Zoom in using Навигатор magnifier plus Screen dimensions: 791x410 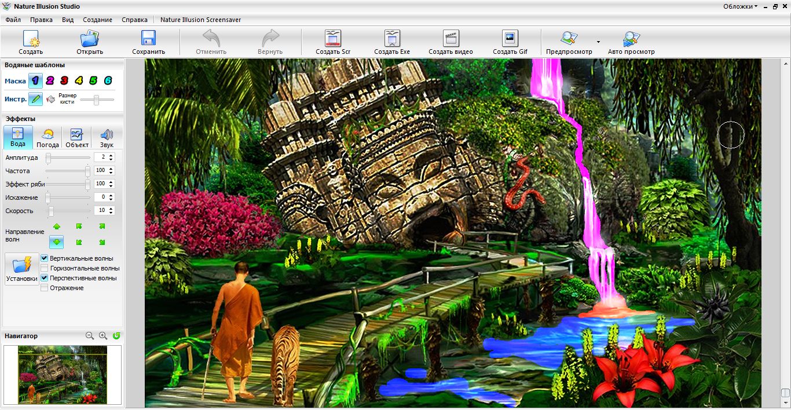point(103,335)
